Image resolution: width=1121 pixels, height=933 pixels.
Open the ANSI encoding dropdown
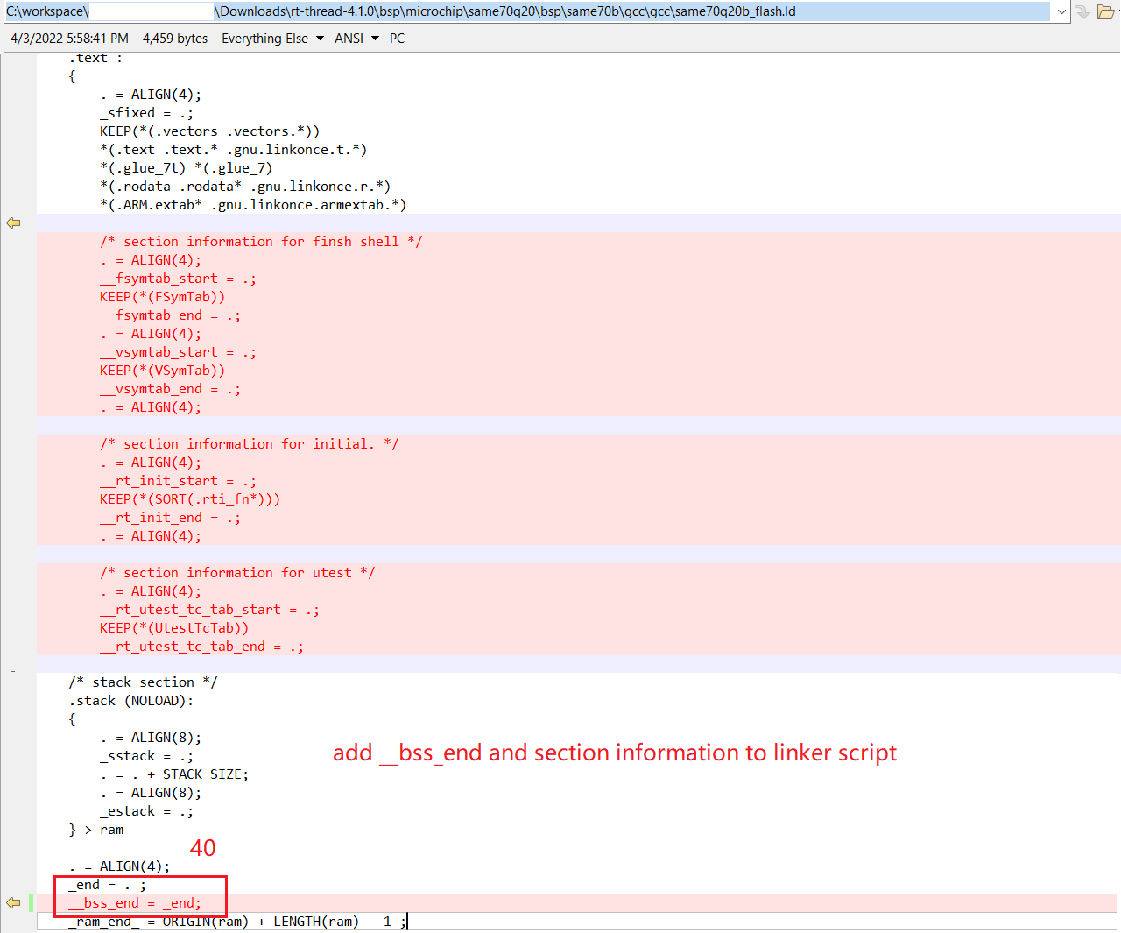356,39
